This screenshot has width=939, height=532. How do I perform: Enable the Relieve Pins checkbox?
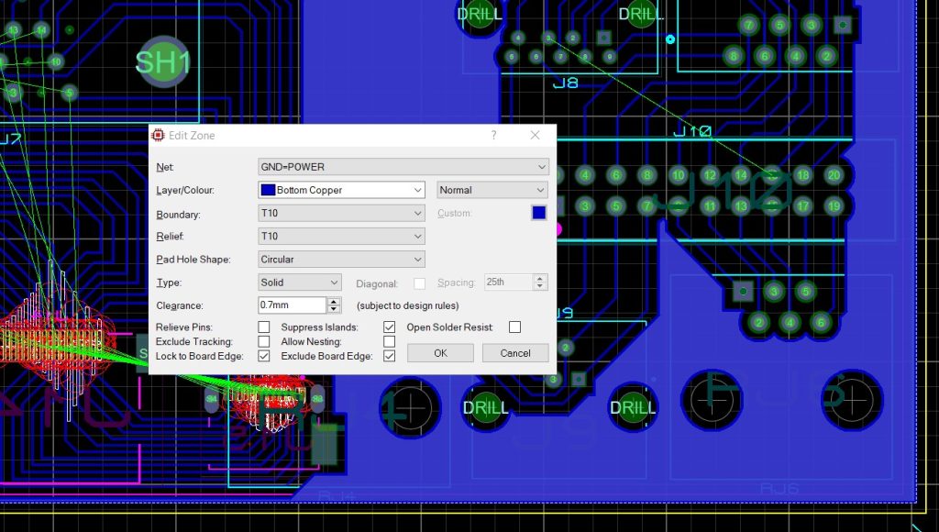coord(264,327)
